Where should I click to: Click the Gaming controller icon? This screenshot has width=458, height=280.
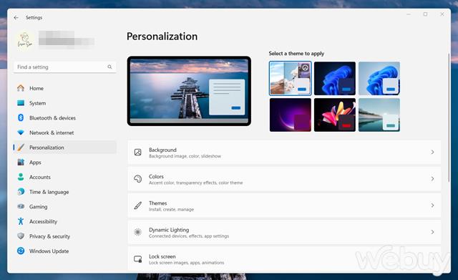[x=21, y=206]
